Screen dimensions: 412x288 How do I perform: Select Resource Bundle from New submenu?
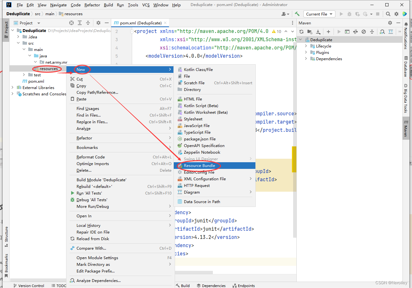click(215, 165)
